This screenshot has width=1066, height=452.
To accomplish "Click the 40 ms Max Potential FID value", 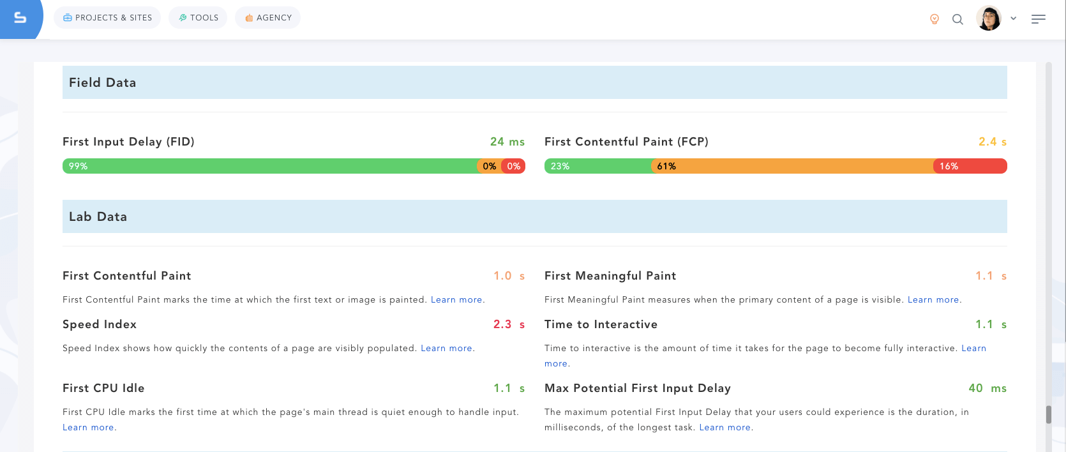I will pyautogui.click(x=987, y=388).
